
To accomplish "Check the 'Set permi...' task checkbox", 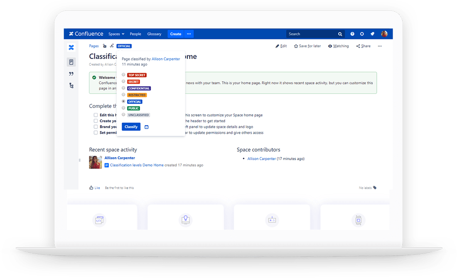I will [x=96, y=132].
